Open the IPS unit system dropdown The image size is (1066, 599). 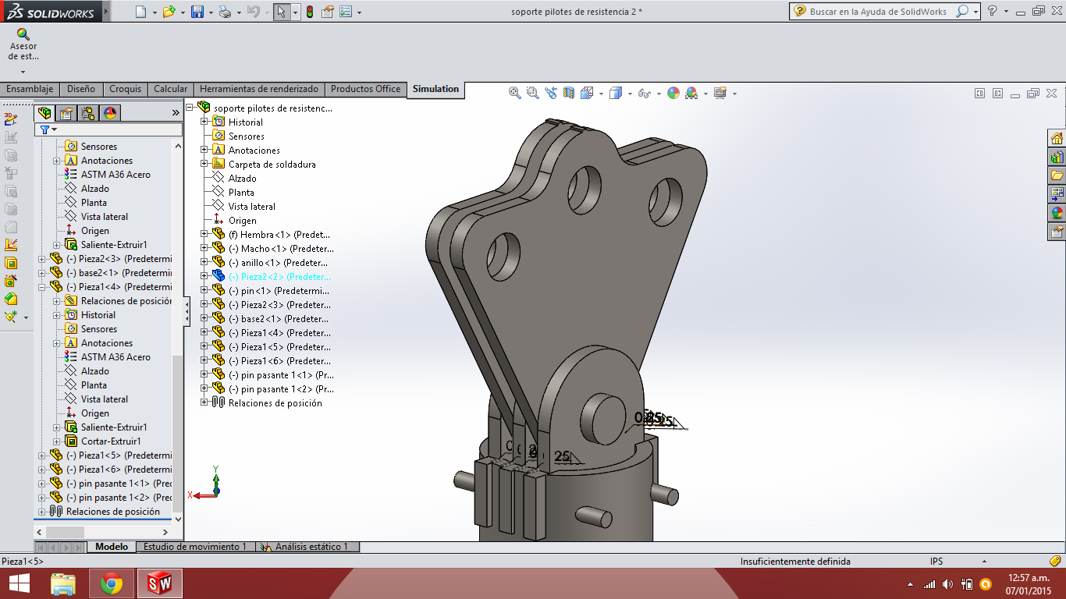(985, 562)
